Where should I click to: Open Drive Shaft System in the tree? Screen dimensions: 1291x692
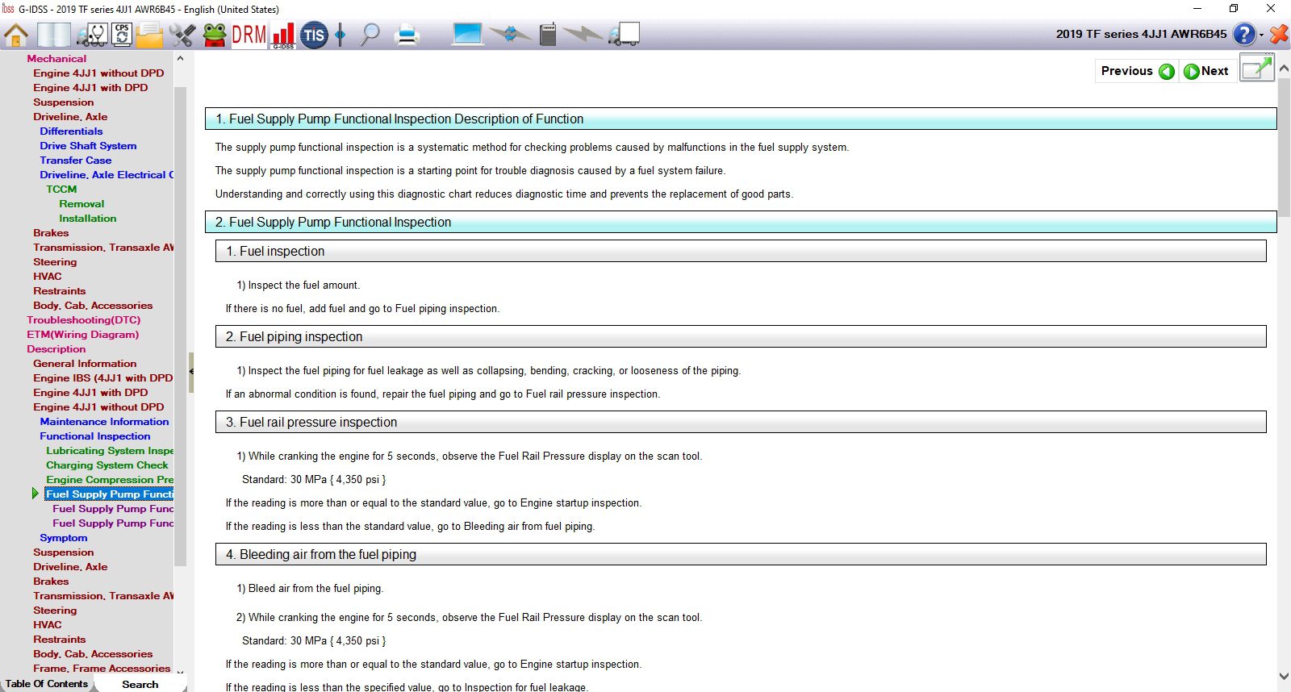[x=88, y=146]
